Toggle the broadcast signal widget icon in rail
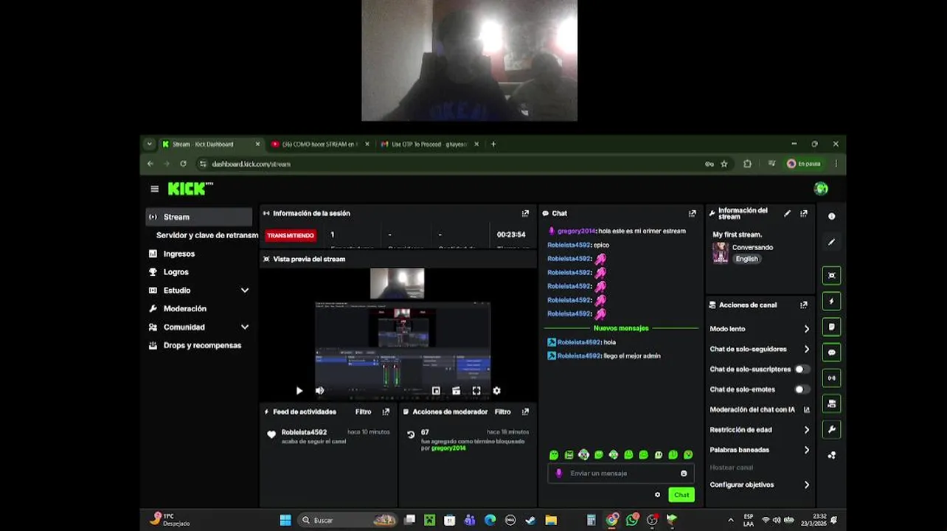 [831, 378]
